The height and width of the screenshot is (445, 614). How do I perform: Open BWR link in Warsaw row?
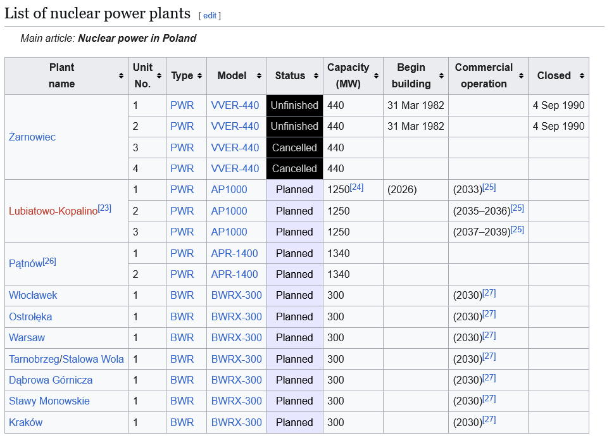(182, 337)
